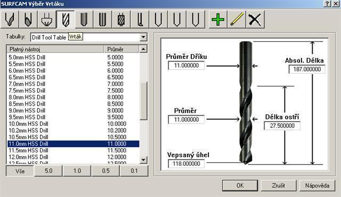Screen dimensions: 341x197
Task: Open the Drill Tool Table dropdown
Action: tap(143, 37)
